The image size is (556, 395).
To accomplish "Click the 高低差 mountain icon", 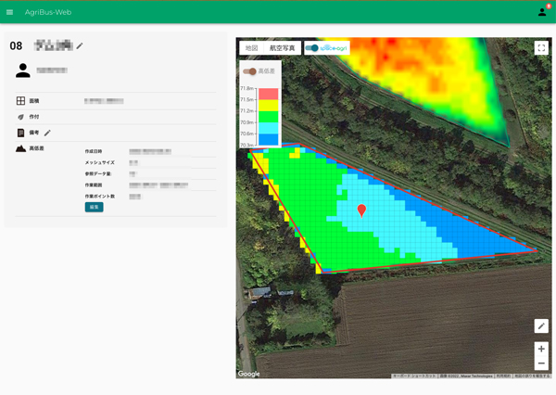I will point(20,148).
